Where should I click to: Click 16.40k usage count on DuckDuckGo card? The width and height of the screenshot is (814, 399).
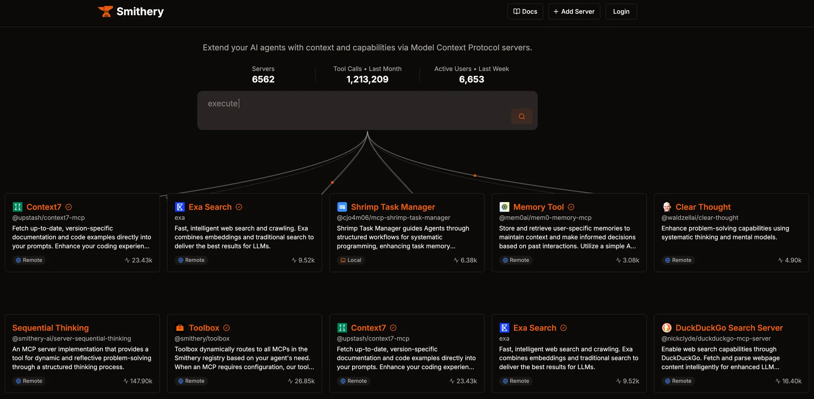tap(789, 381)
